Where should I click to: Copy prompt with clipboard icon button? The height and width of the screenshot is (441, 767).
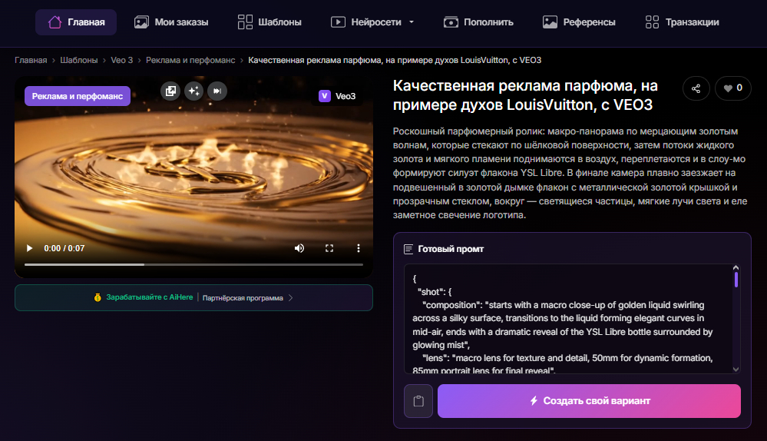(x=418, y=401)
